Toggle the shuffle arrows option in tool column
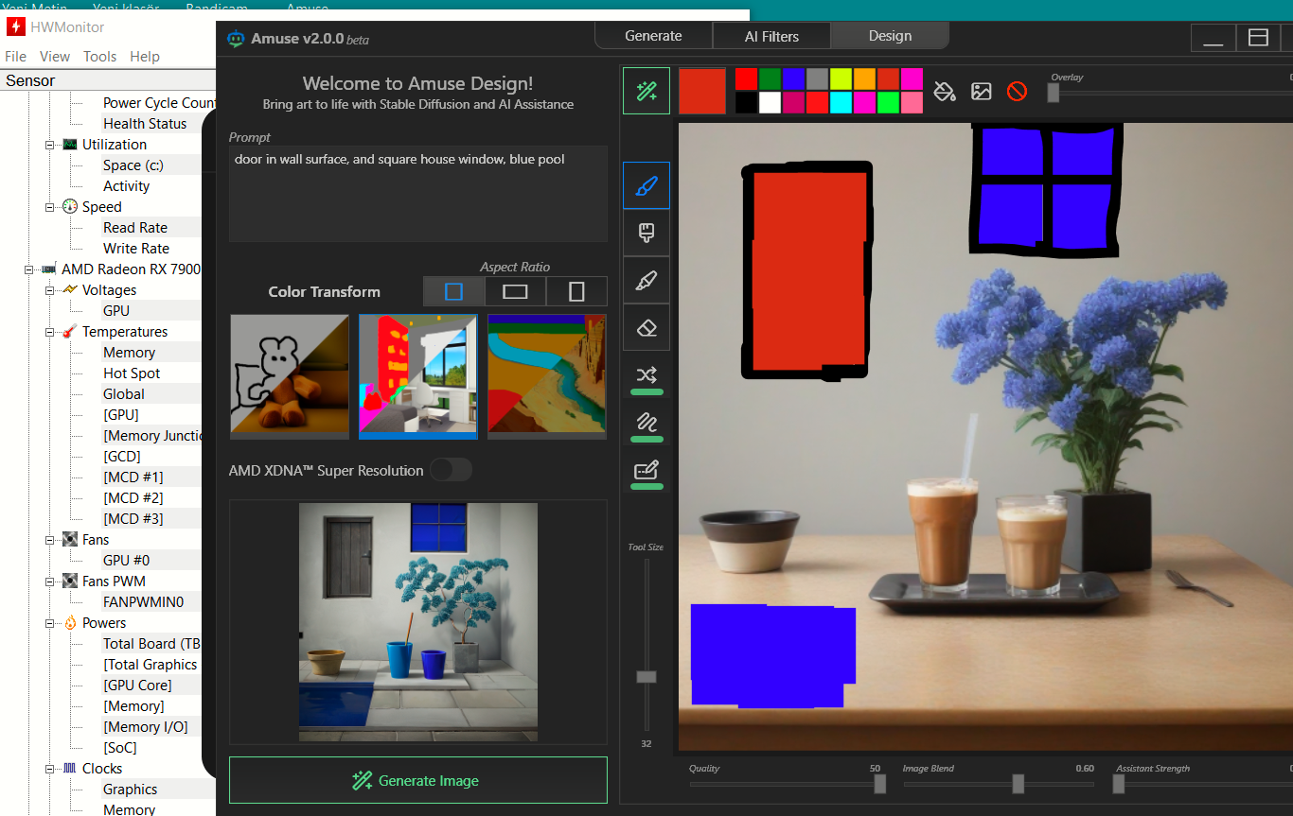This screenshot has width=1293, height=816. 646,375
